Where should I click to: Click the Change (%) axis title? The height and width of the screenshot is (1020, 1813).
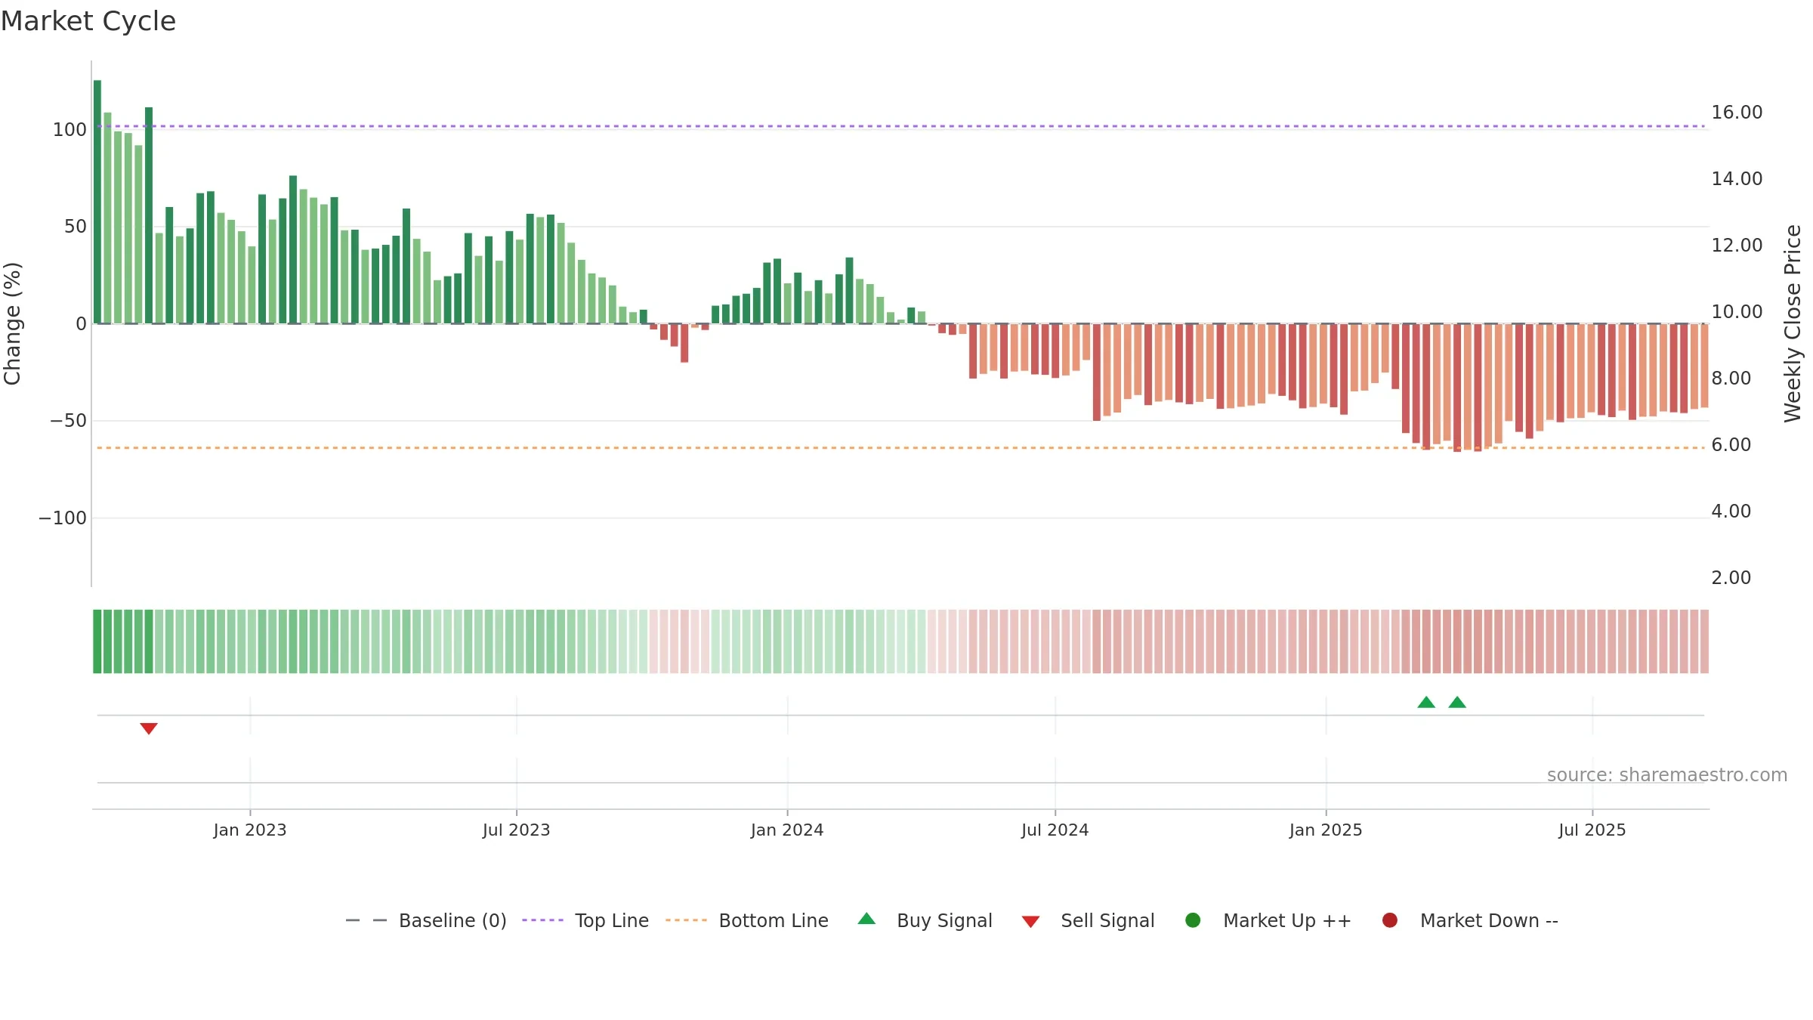[12, 323]
